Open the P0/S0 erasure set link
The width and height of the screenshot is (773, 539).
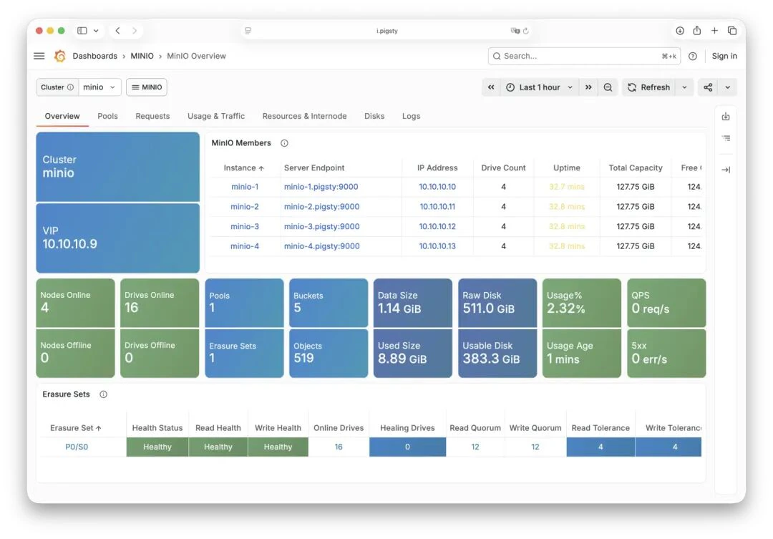coord(77,447)
